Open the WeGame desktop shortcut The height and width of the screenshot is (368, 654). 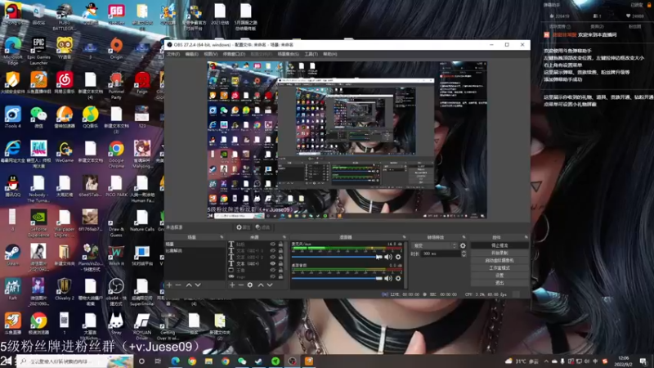(65, 151)
